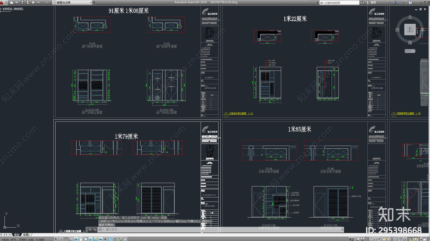Toggle Grid Display in status bar
Image resolution: width=430 pixels, height=241 pixels.
point(66,239)
